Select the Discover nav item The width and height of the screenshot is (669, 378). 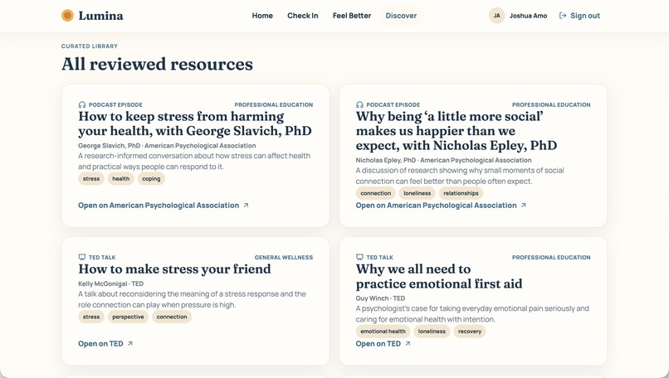coord(401,16)
